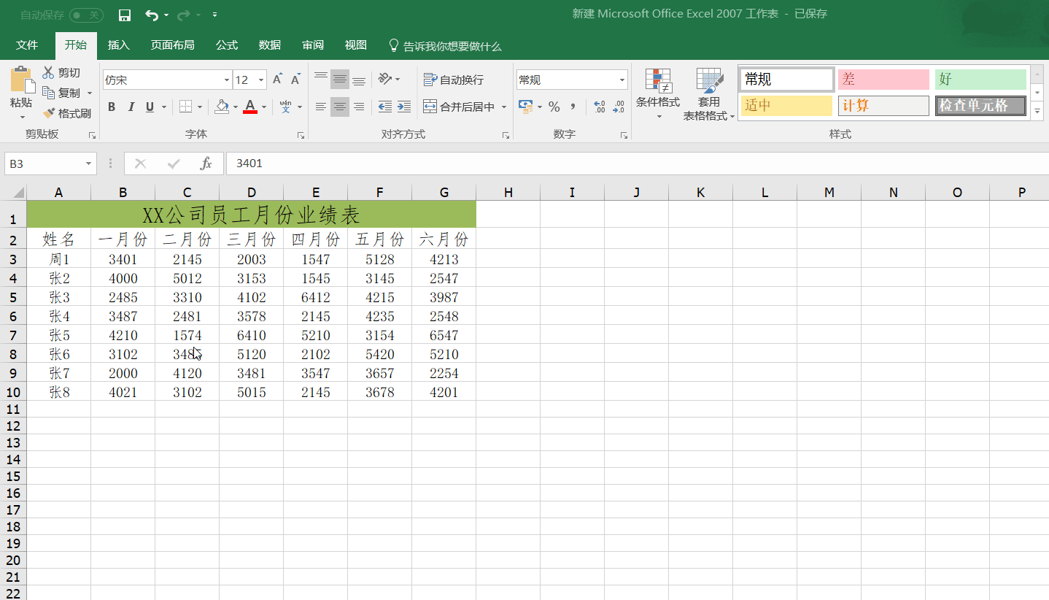This screenshot has width=1049, height=600.
Task: Switch to the Page Layout (页面布局) tab
Action: 172,45
